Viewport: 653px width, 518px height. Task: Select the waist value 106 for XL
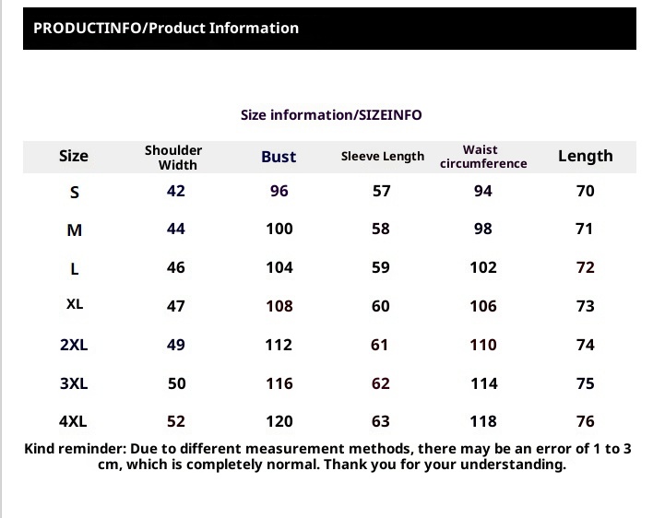(x=483, y=306)
